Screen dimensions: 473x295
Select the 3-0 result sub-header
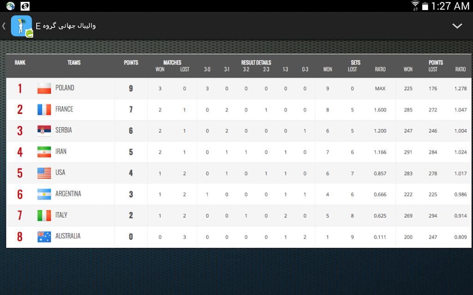(x=207, y=70)
